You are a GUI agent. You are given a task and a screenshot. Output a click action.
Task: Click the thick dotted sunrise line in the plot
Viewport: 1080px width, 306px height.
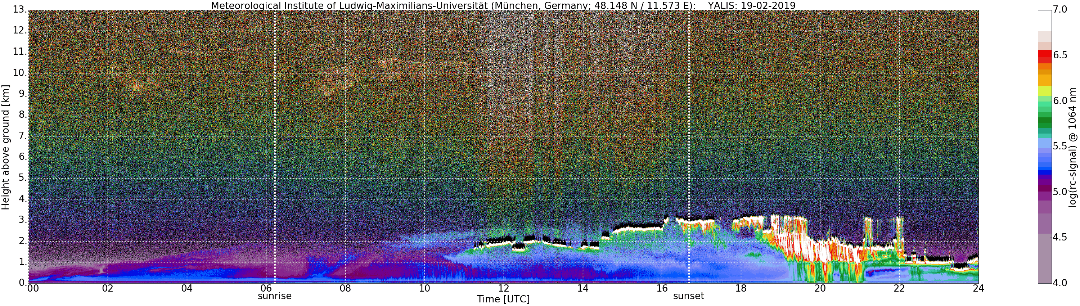point(275,147)
